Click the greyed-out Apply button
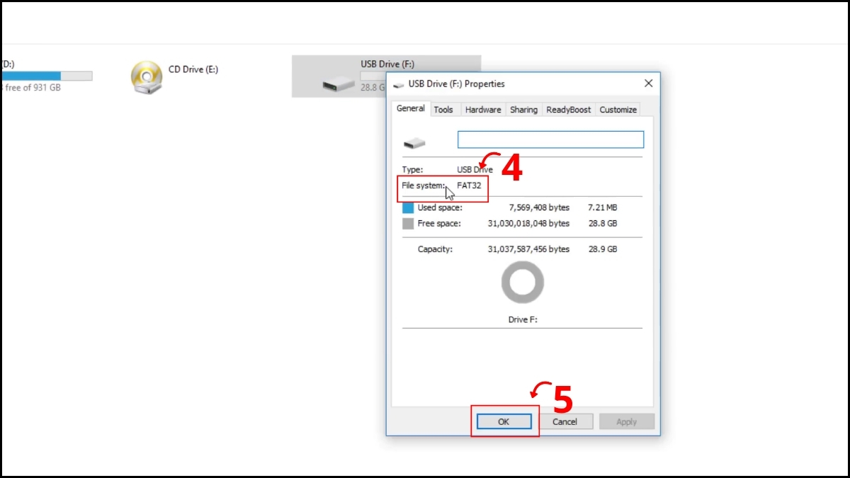Viewport: 850px width, 478px height. [x=626, y=421]
